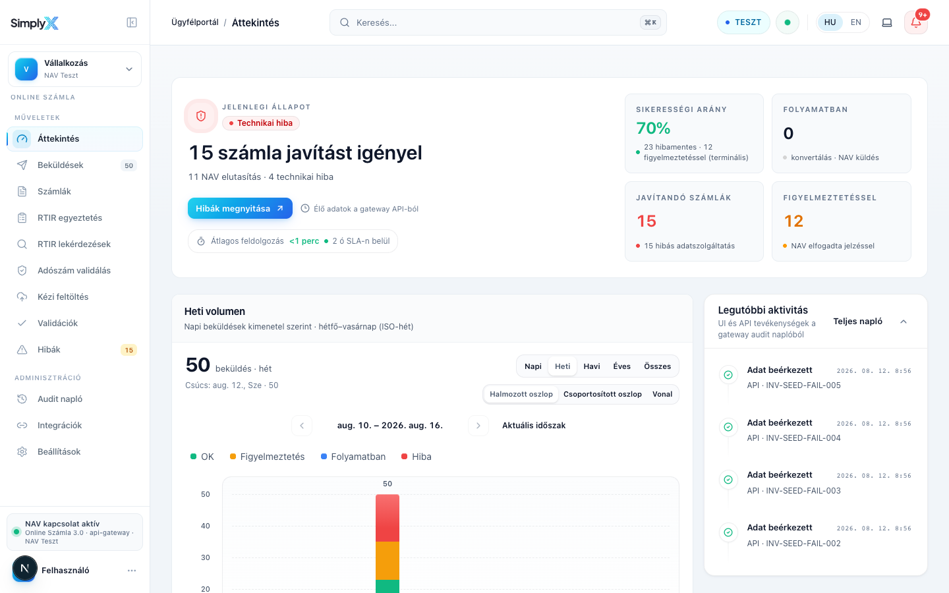The image size is (949, 593).
Task: Click check icon for INV-SEED-FAIL-005
Action: pyautogui.click(x=728, y=375)
